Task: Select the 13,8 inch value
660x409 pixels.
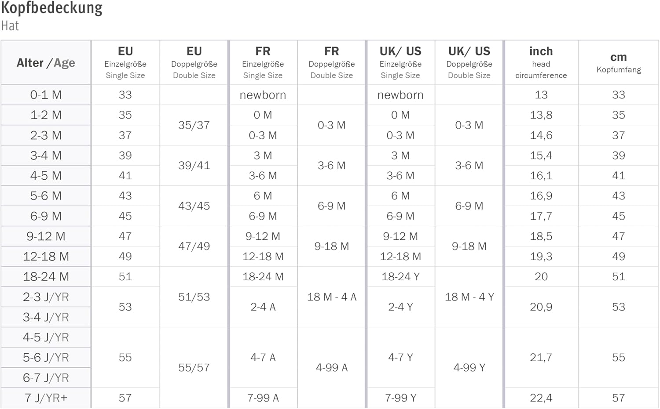Action: (541, 115)
